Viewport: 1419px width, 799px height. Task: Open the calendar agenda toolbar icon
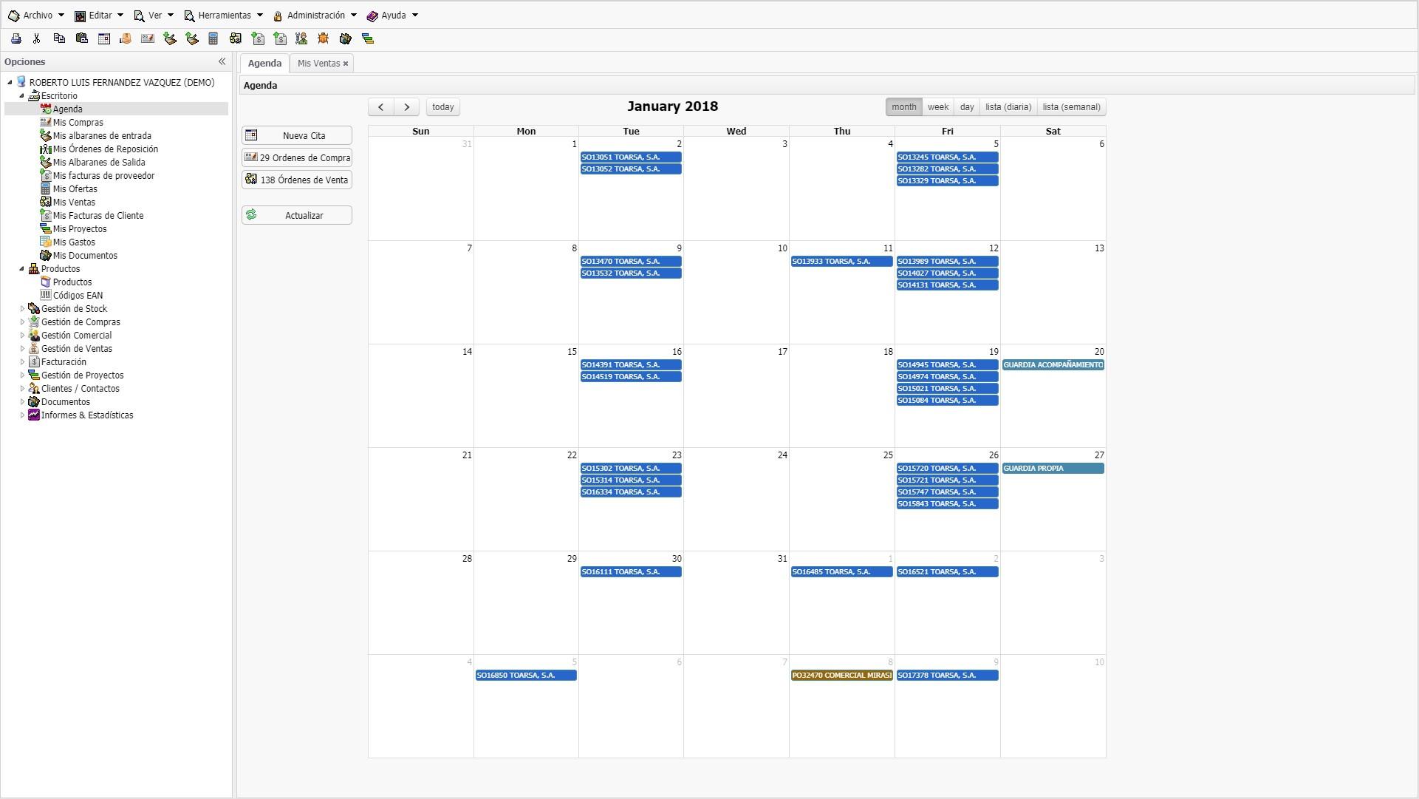pos(103,39)
